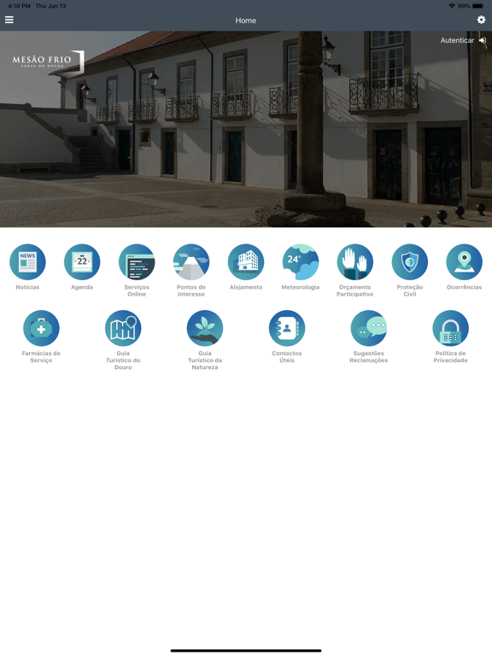Viewport: 492px width, 656px height.
Task: Open the Alojamento building icon
Action: (246, 262)
